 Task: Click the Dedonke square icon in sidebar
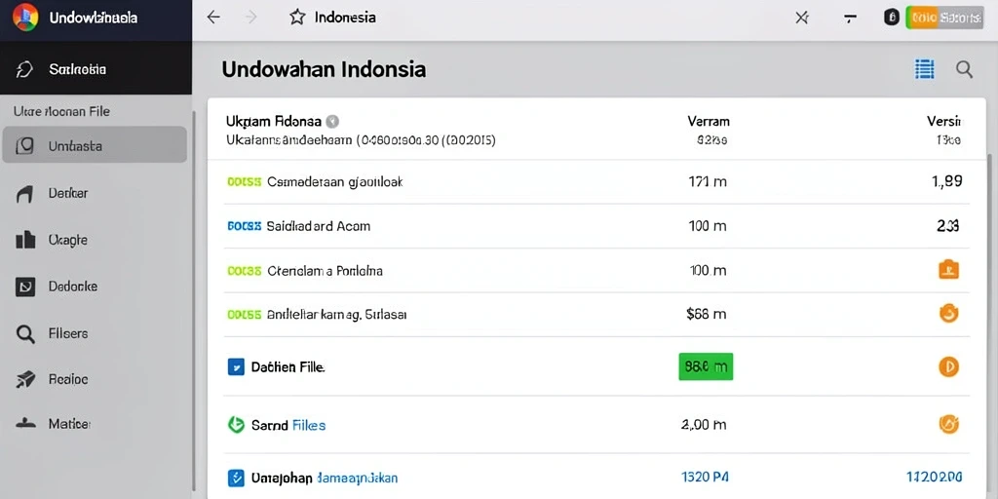click(24, 288)
